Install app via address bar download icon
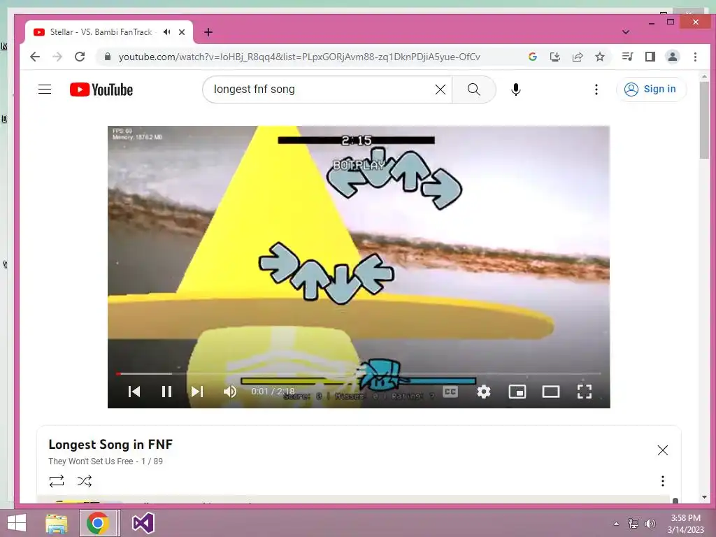Viewport: 716px width, 537px height. click(x=554, y=57)
